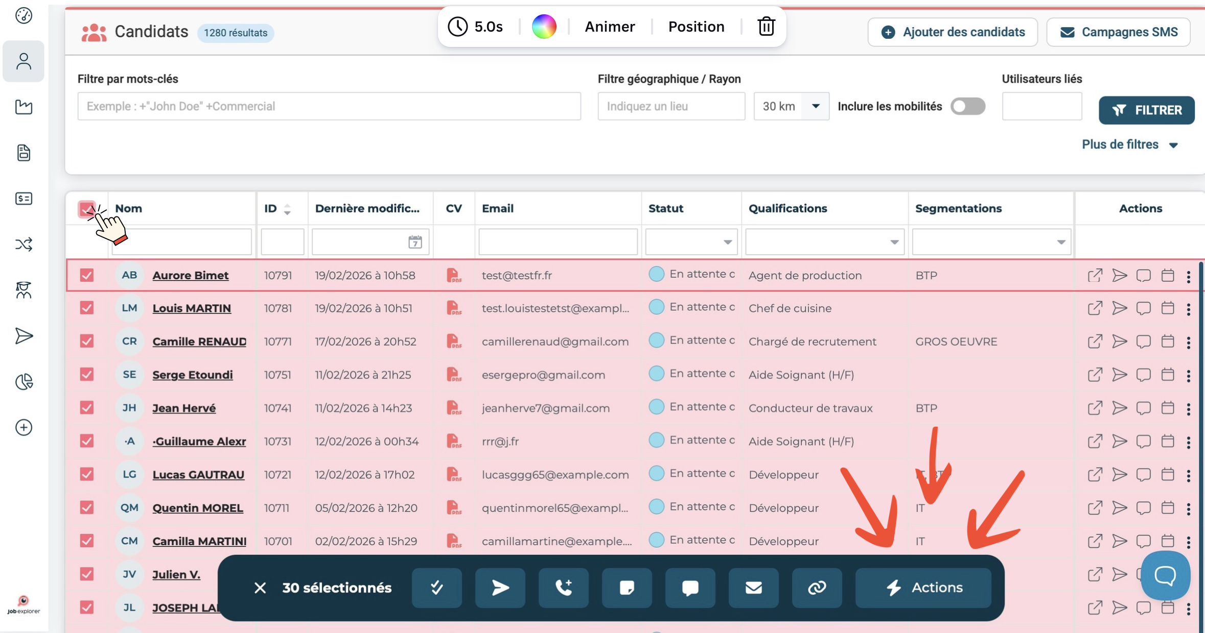Open the shuffle icon in left sidebar
Screen dimensions: 1205x633
tap(24, 245)
